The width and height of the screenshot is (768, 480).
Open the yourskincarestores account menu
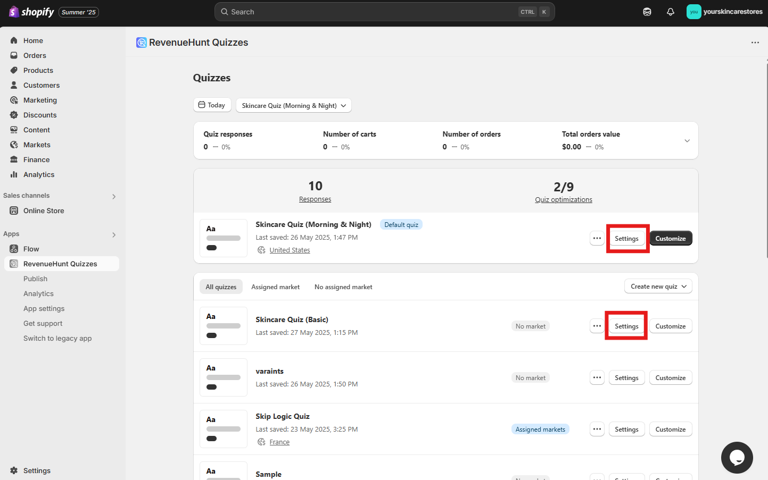click(724, 12)
